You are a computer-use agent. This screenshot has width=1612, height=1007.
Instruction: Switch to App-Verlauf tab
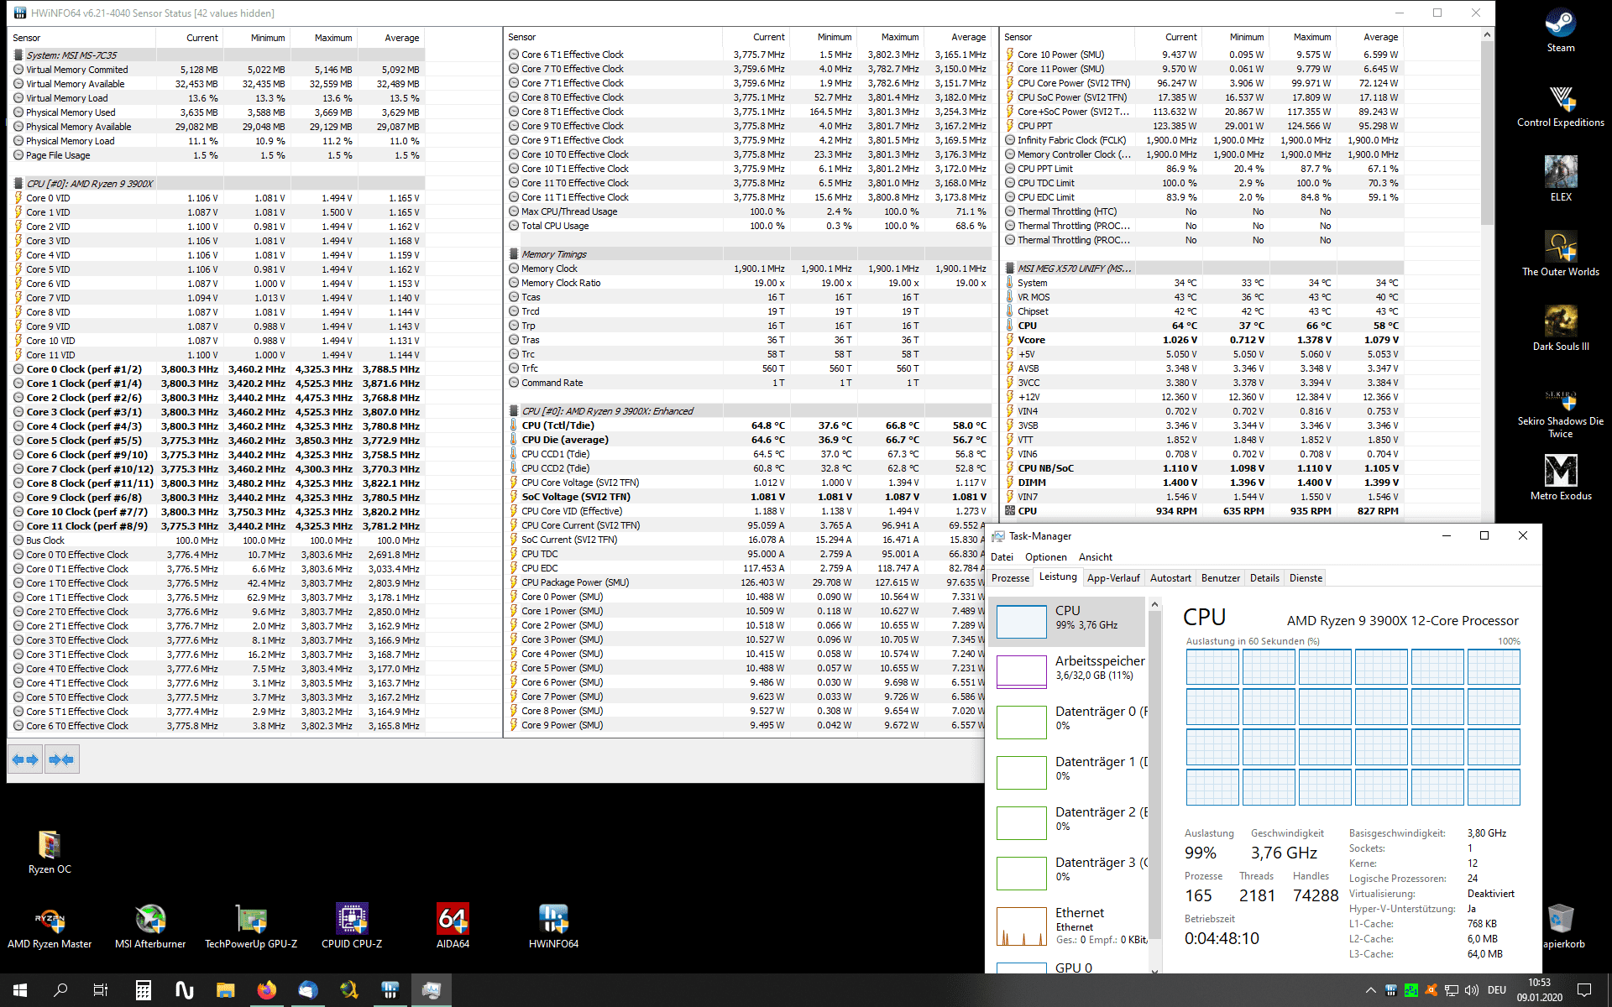pos(1113,578)
